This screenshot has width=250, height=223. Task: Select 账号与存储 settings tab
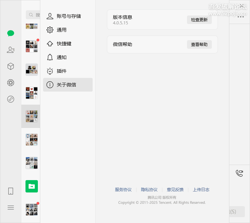pos(68,16)
